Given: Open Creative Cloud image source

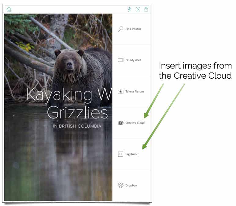Looking at the screenshot, I should tap(131, 123).
